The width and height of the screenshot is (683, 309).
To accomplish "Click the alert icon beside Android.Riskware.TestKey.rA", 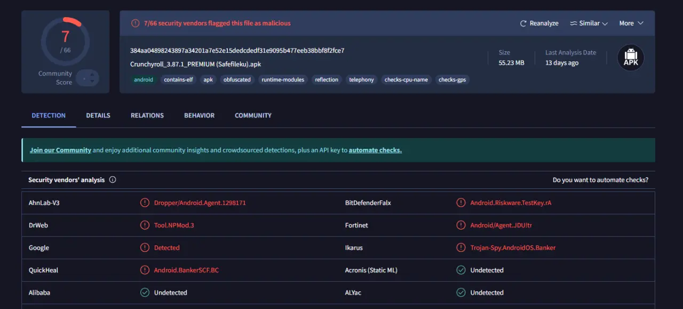I will pos(461,203).
